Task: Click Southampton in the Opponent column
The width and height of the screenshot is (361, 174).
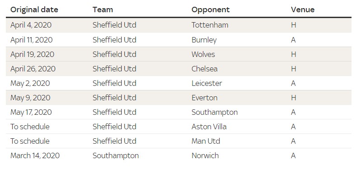Action: [215, 113]
